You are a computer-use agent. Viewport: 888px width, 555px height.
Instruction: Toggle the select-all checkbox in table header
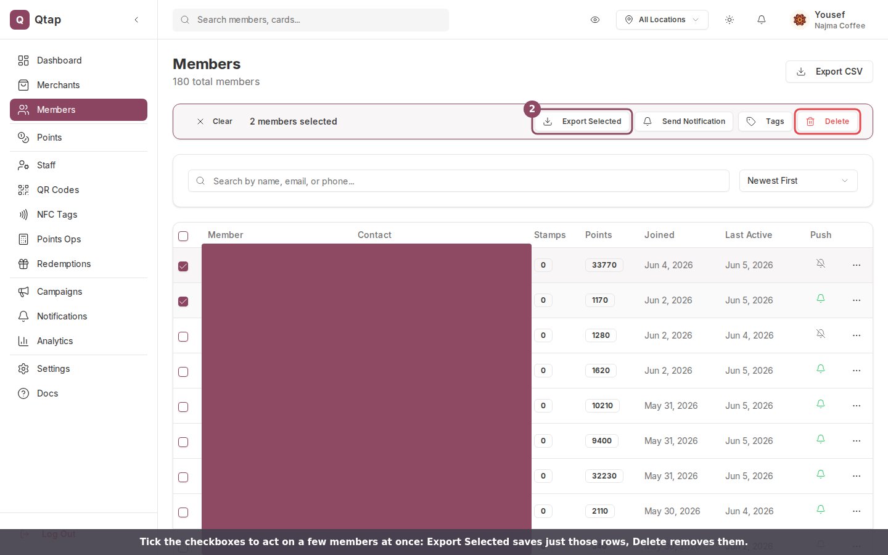(x=183, y=236)
